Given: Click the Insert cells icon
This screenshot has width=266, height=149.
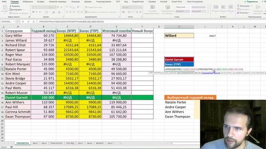Looking at the screenshot, I should click(x=216, y=7).
